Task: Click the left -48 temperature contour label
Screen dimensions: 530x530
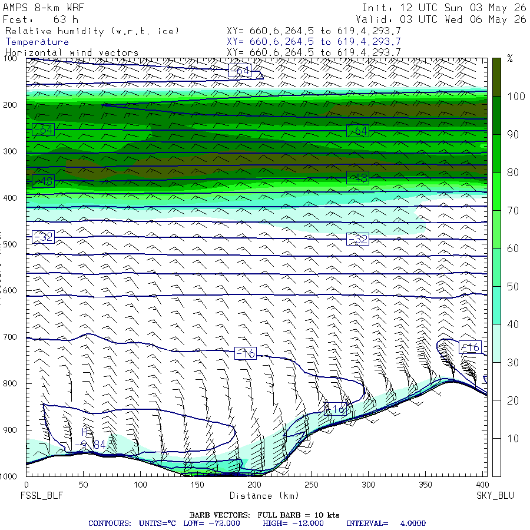Action: click(x=43, y=181)
